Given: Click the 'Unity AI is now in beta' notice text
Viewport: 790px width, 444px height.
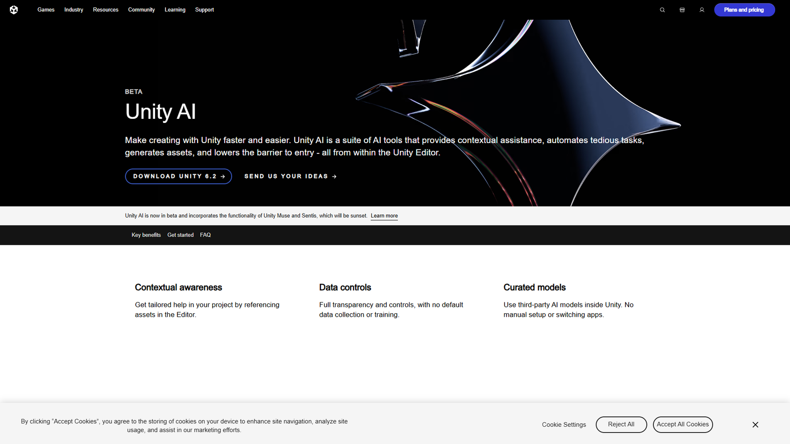Looking at the screenshot, I should coord(246,216).
